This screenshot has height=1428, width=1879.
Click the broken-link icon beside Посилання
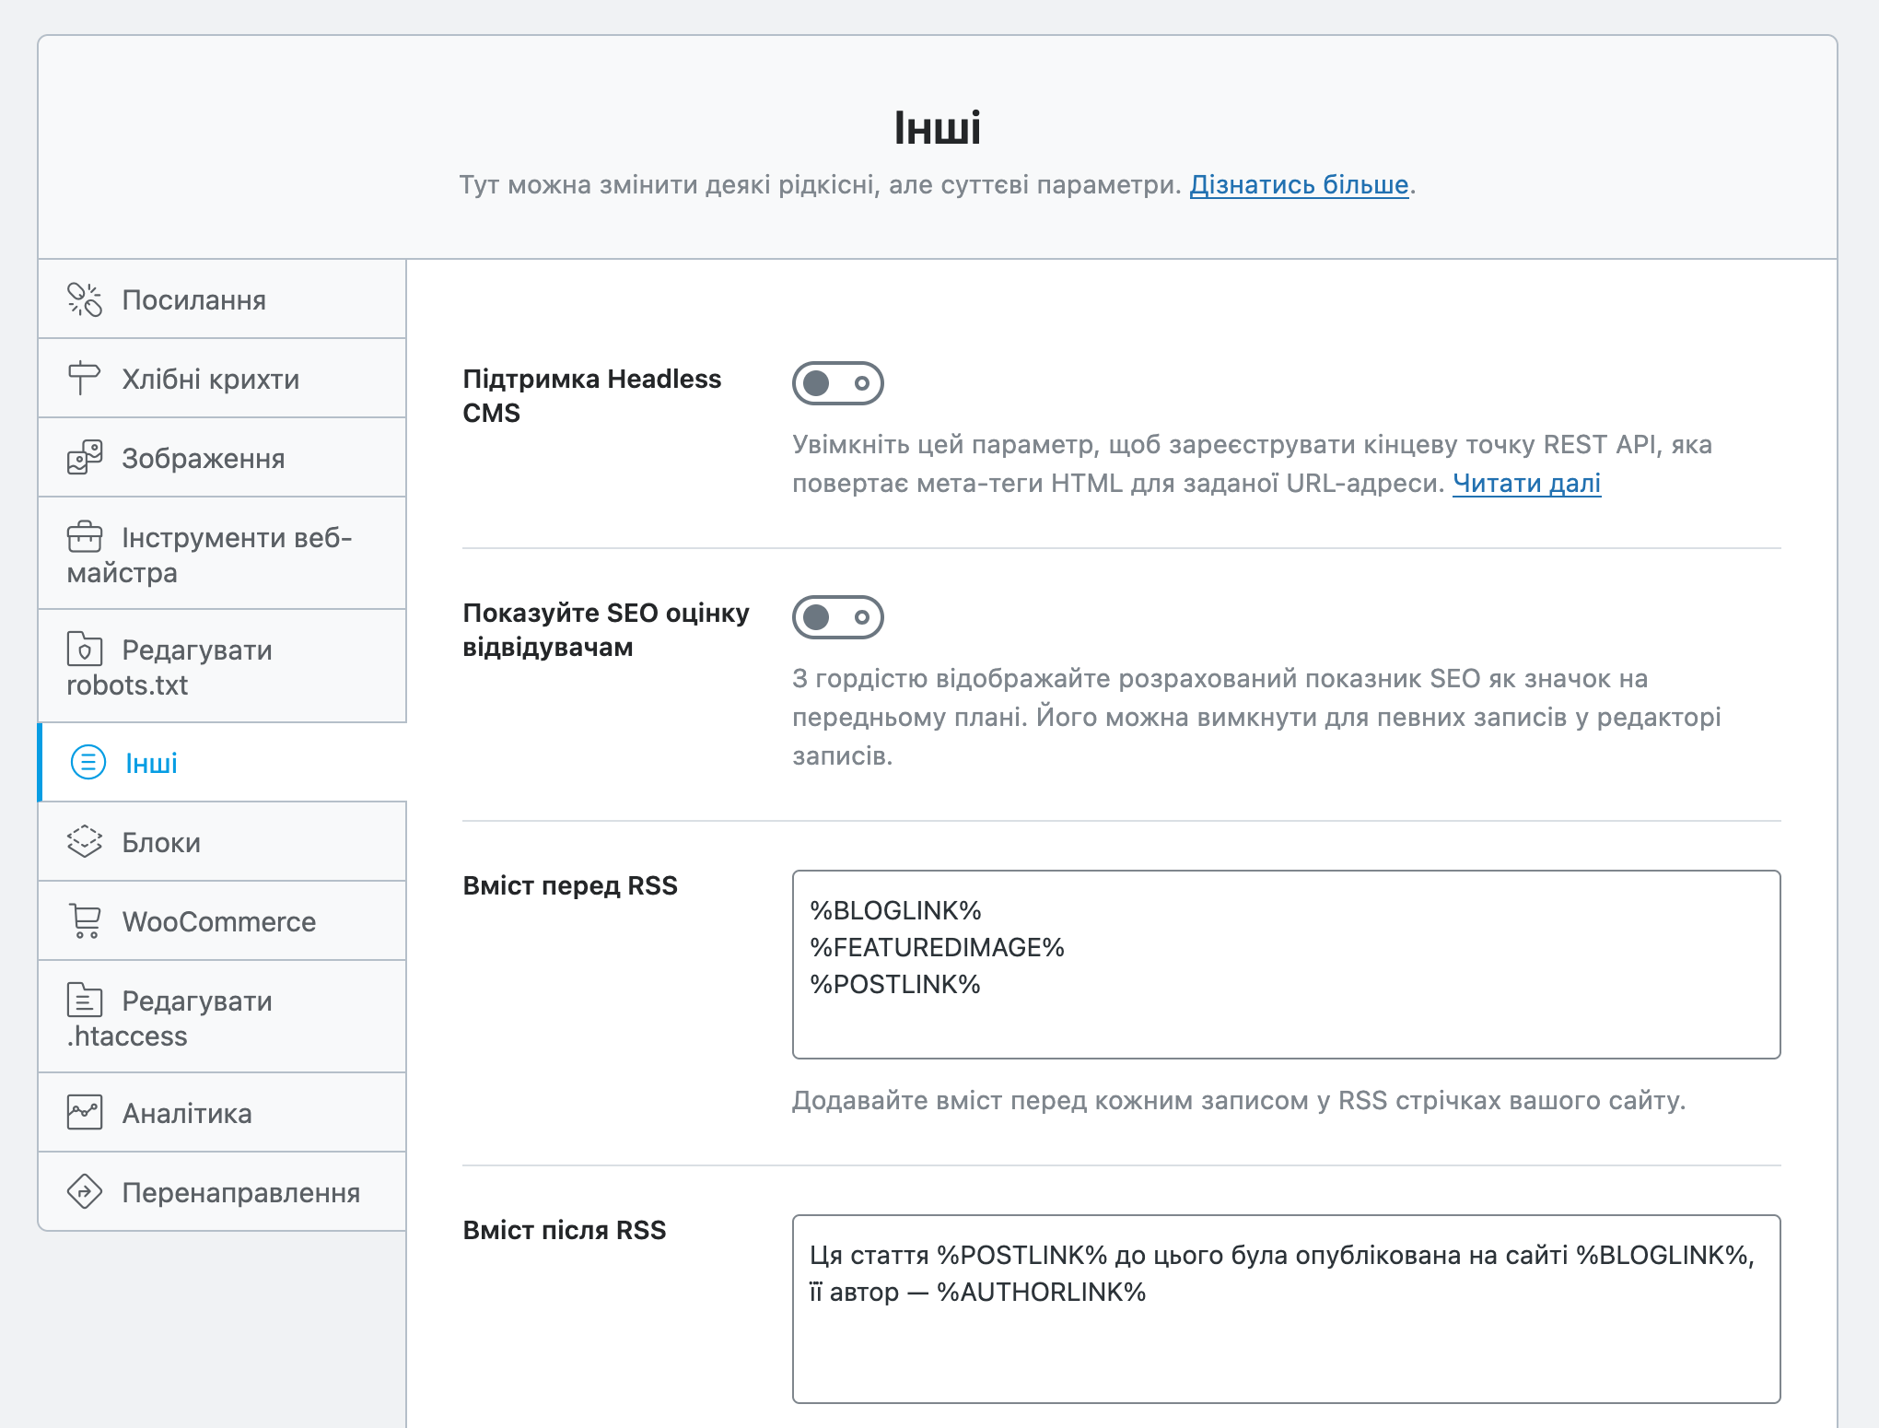coord(85,299)
